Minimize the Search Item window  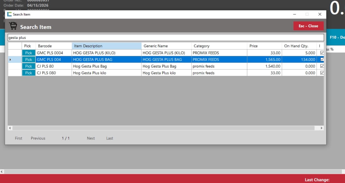[x=294, y=14]
